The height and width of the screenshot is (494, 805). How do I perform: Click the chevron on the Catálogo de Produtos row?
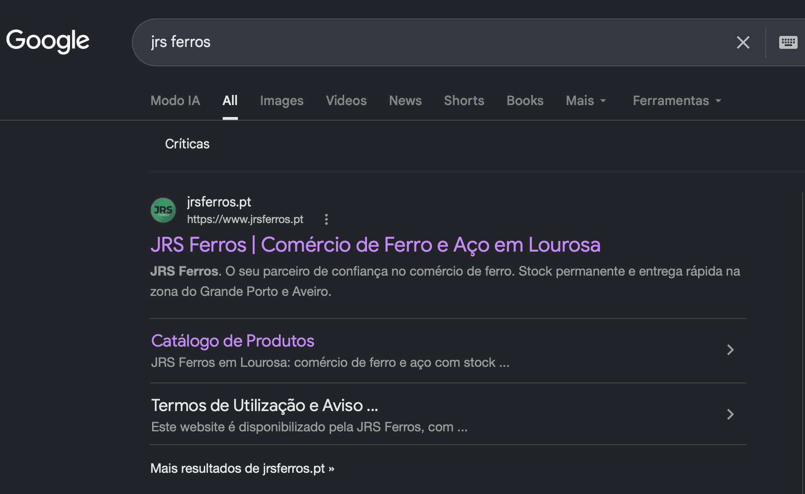point(730,350)
